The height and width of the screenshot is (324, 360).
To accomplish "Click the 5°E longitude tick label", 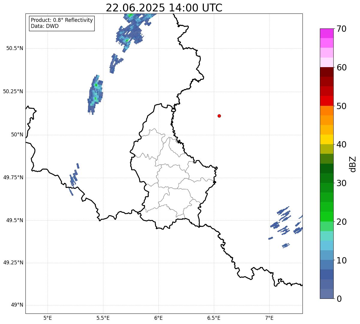I will point(48,318).
